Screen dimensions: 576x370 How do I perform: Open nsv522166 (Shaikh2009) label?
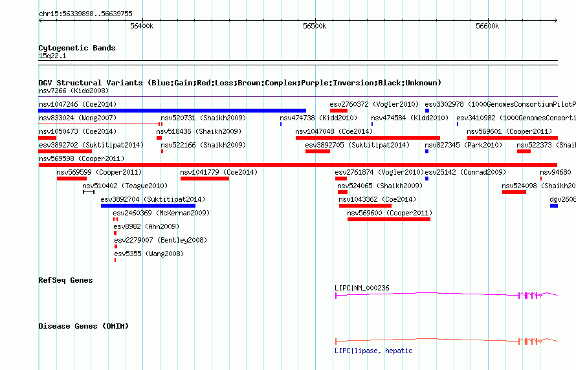tap(203, 145)
